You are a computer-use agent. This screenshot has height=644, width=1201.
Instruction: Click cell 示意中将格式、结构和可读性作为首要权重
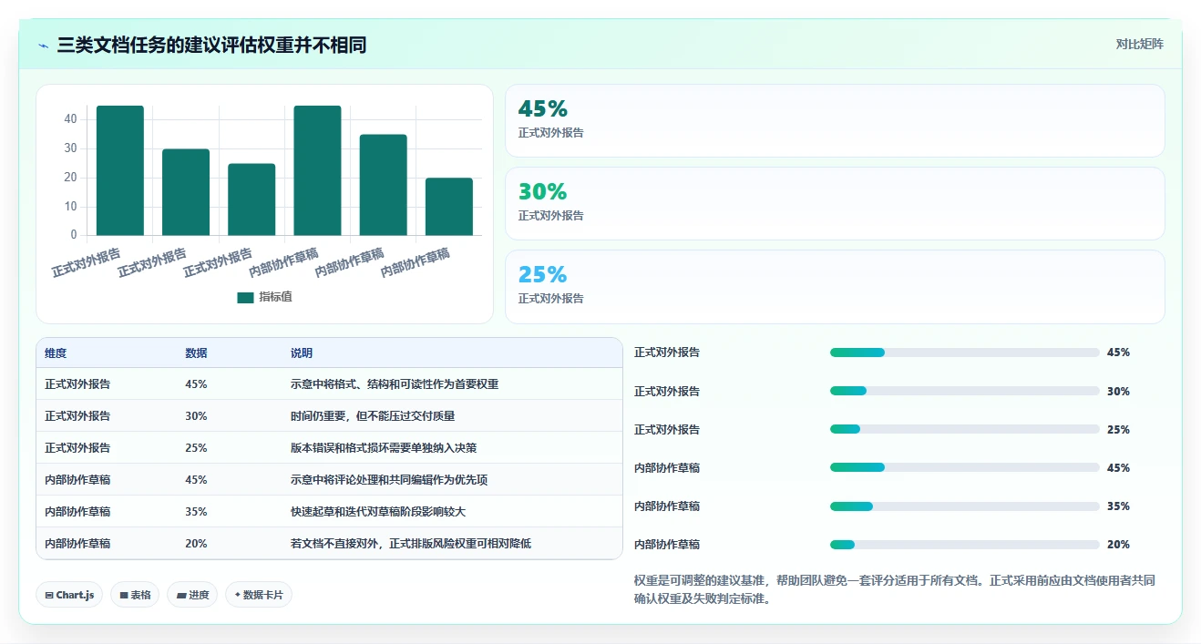click(395, 384)
